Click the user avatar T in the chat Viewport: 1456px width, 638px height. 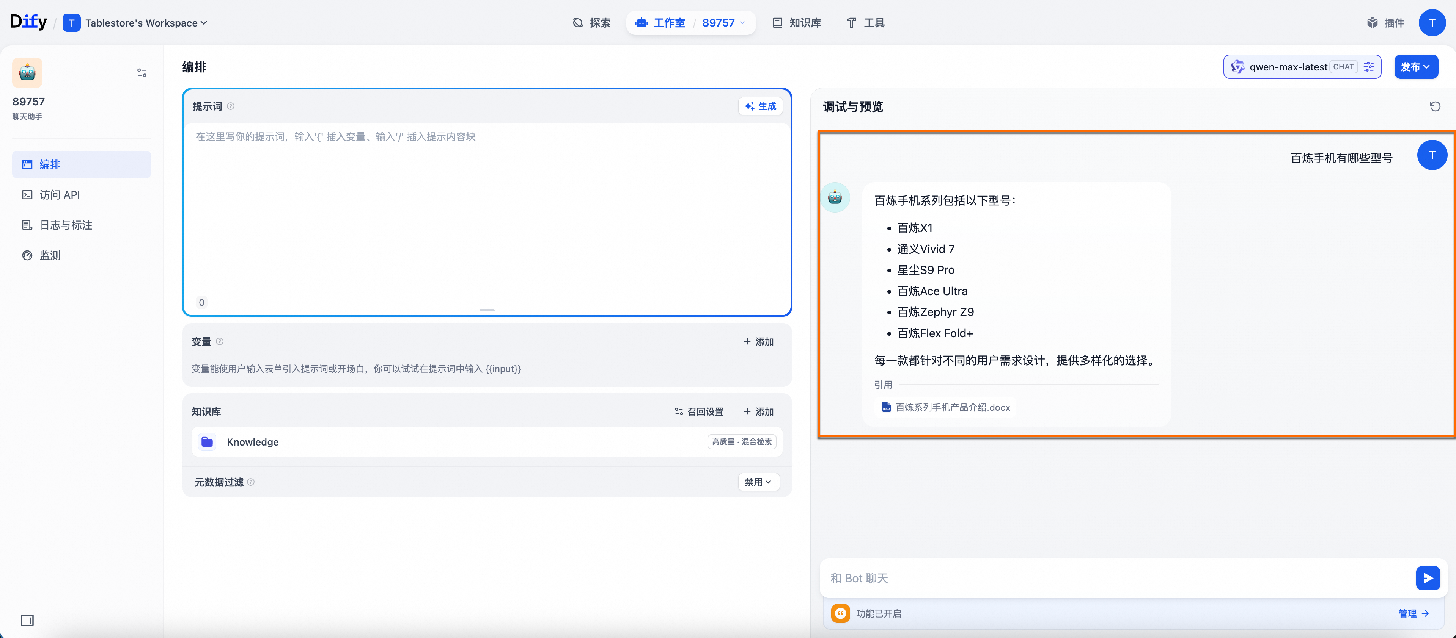click(1432, 155)
